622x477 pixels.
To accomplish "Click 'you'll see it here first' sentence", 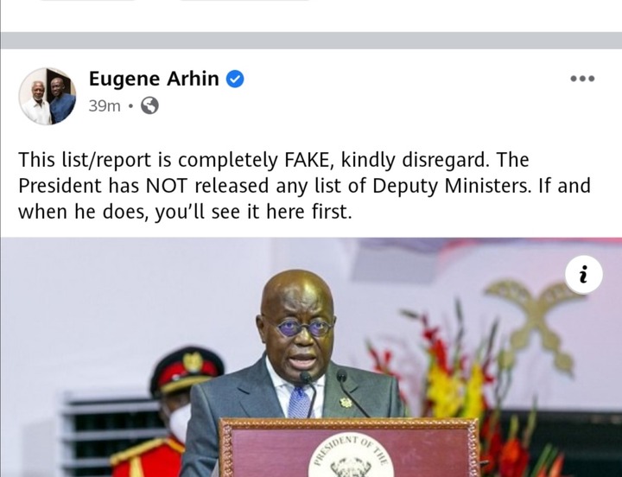I will click(253, 213).
